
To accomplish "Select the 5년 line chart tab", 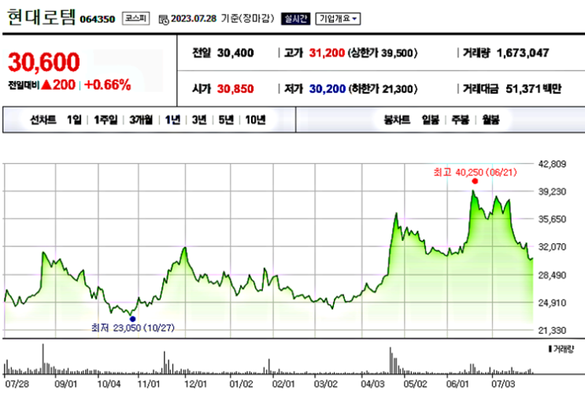I will (x=226, y=120).
